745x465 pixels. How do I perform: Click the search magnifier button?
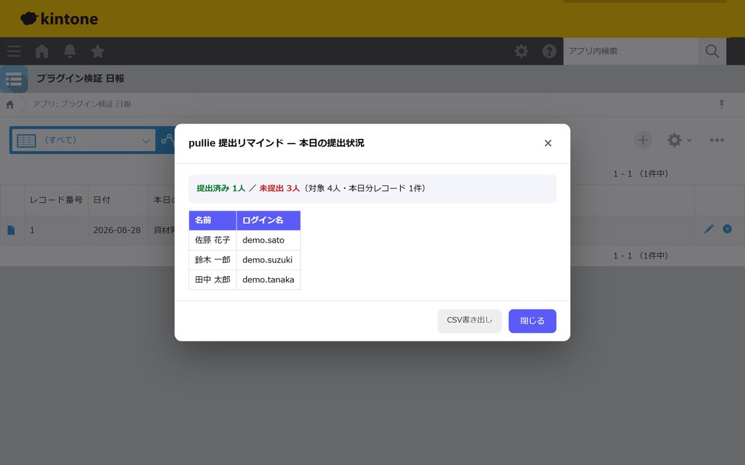tap(712, 52)
